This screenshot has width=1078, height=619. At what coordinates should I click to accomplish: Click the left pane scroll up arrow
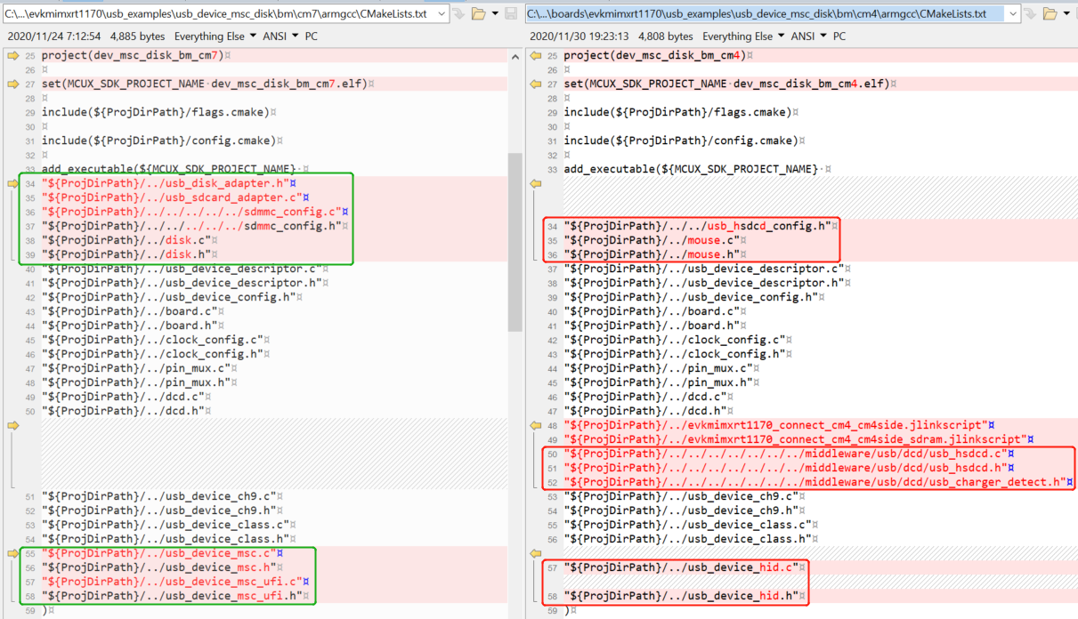coord(515,57)
